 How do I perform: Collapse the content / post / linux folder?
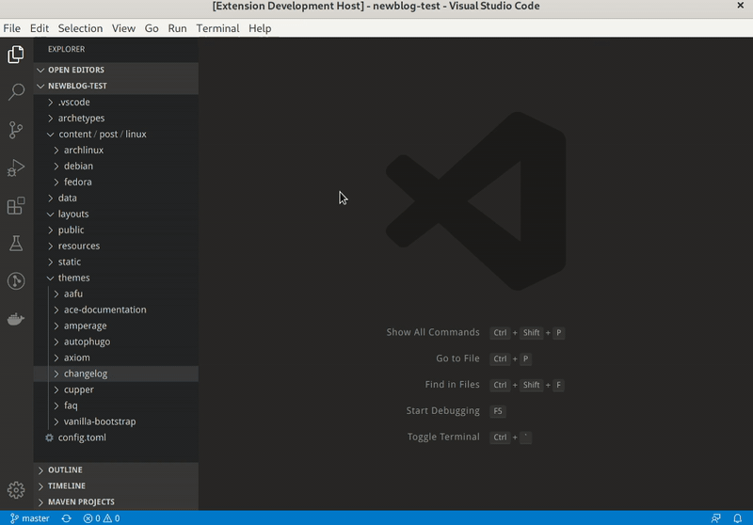coord(116,134)
